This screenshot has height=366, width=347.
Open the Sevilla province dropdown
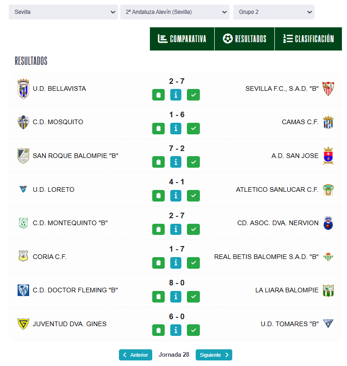(x=63, y=12)
